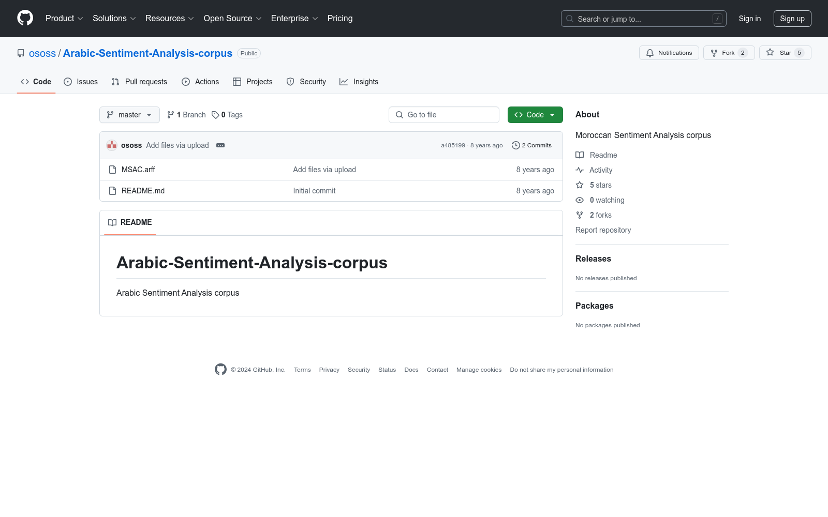This screenshot has height=517, width=828.
Task: Click the GitHub mark in the footer
Action: 220,369
